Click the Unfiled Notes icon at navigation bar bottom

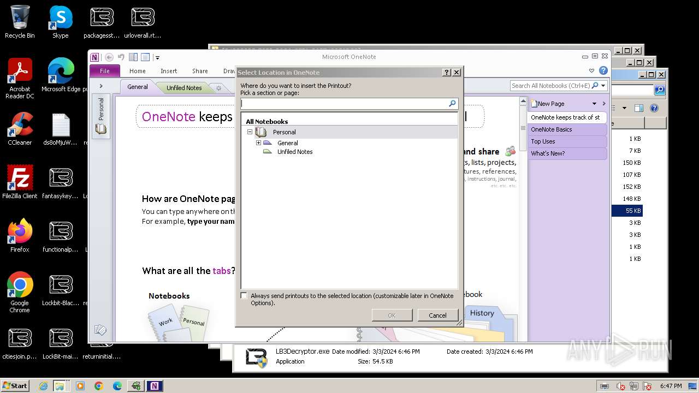click(100, 330)
